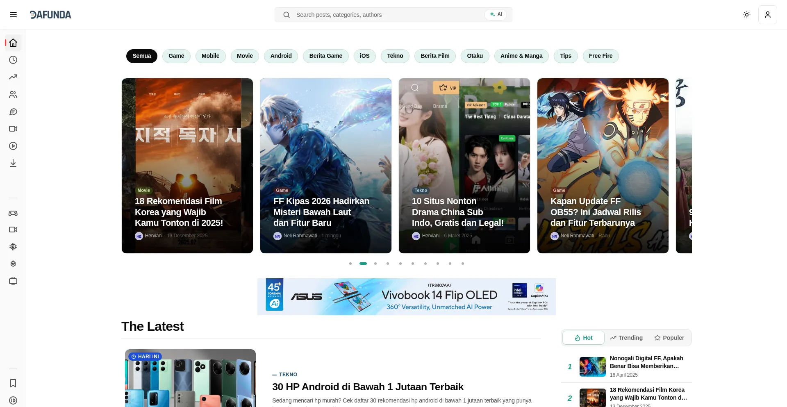
Task: Click the Tekno badge on the Drama China card
Action: [x=421, y=190]
